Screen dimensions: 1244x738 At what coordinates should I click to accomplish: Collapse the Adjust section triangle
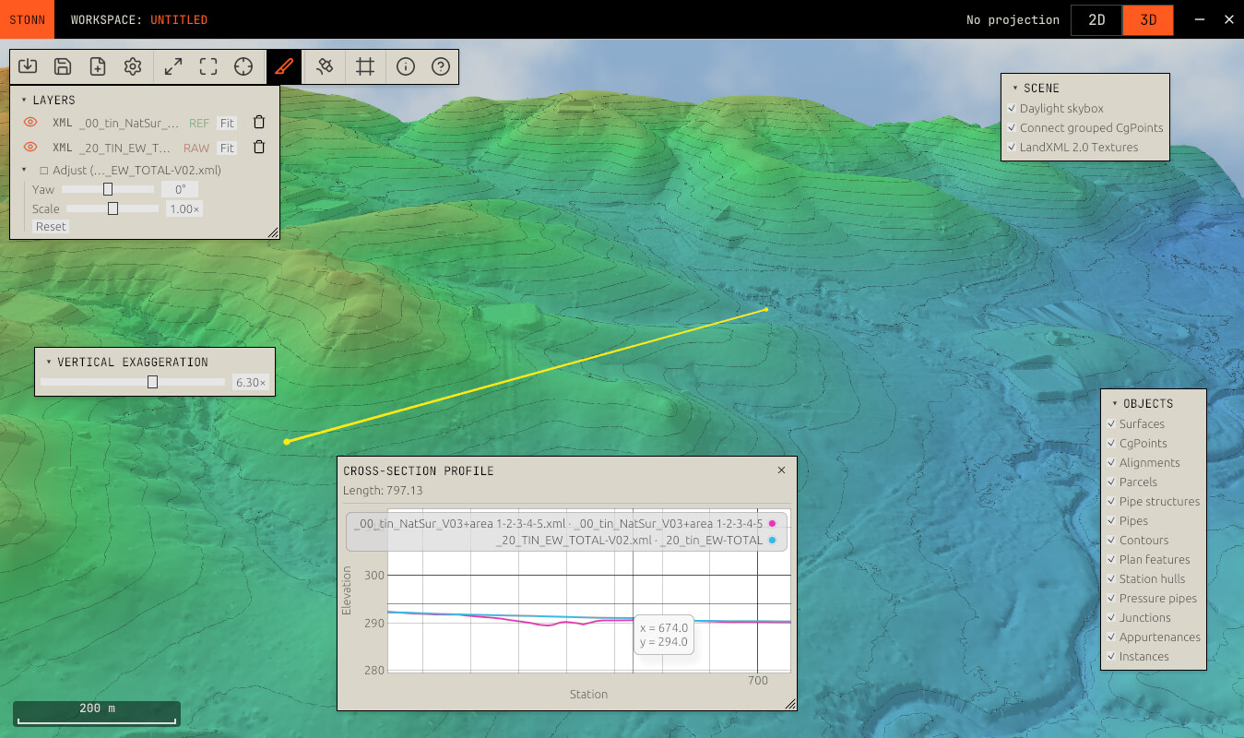tap(24, 171)
